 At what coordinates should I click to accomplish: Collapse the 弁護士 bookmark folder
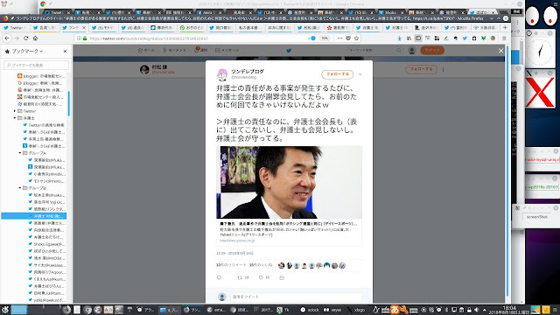pos(15,118)
